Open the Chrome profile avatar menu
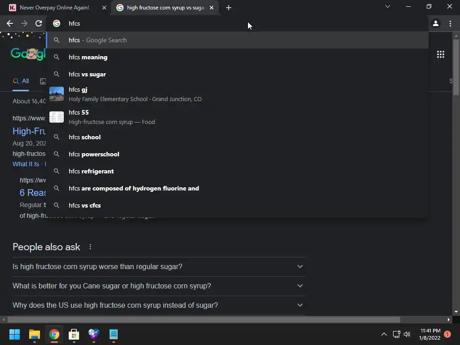 click(436, 23)
